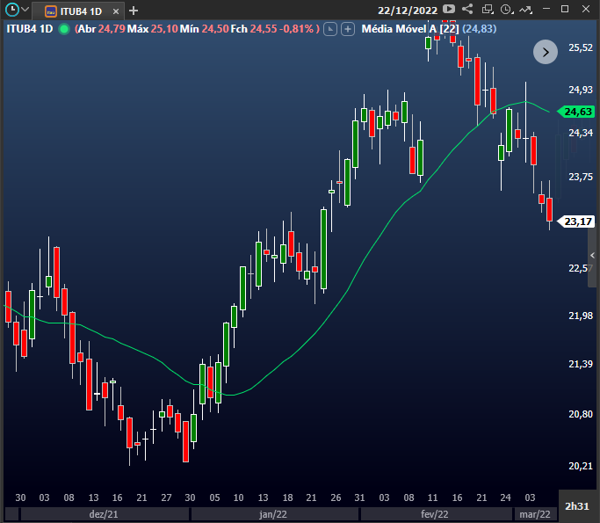
Task: Open the clock timeframe selector icon
Action: click(507, 9)
